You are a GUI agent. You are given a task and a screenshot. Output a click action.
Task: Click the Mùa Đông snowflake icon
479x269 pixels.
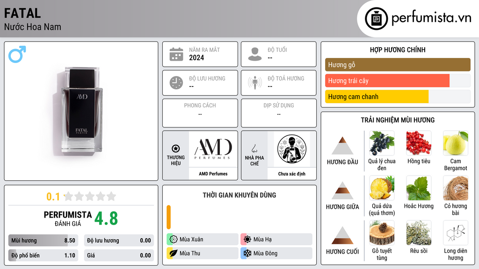247,253
